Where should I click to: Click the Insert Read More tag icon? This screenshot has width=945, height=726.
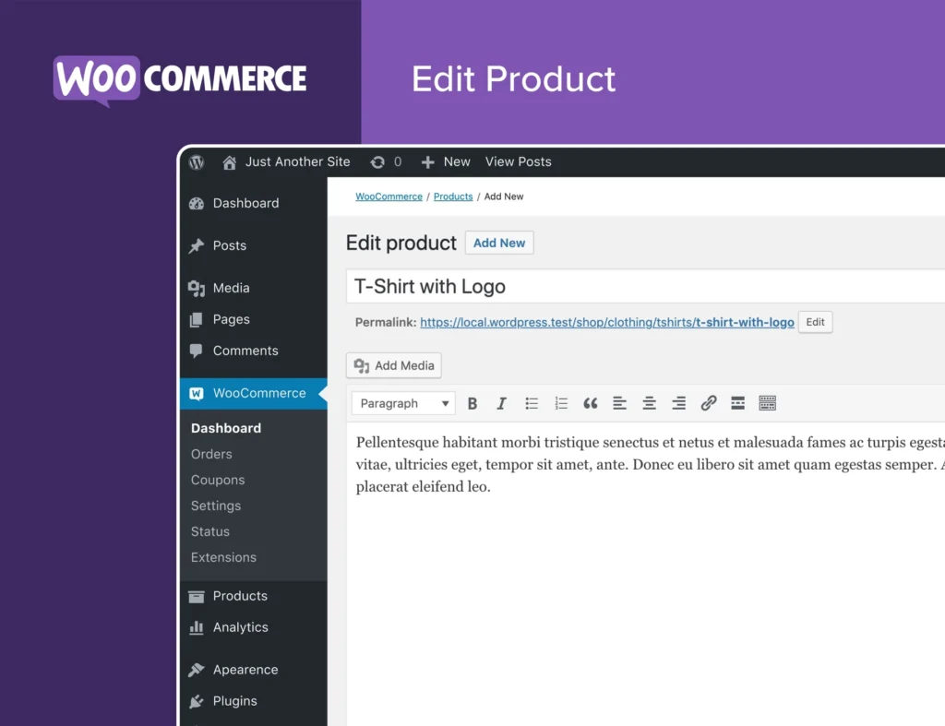click(737, 403)
